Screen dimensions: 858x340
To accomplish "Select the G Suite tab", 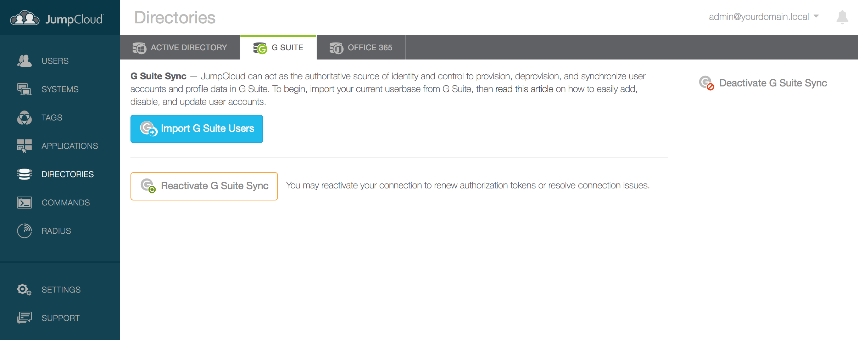I will (x=278, y=47).
